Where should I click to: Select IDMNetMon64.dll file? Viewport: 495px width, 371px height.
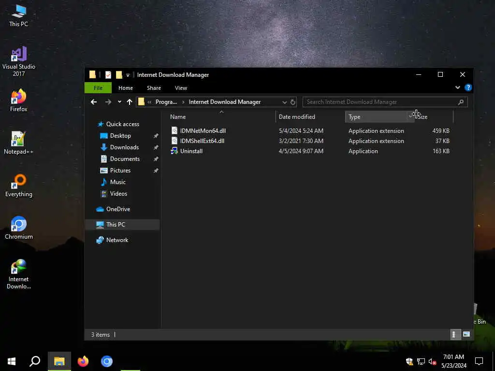[x=203, y=130]
